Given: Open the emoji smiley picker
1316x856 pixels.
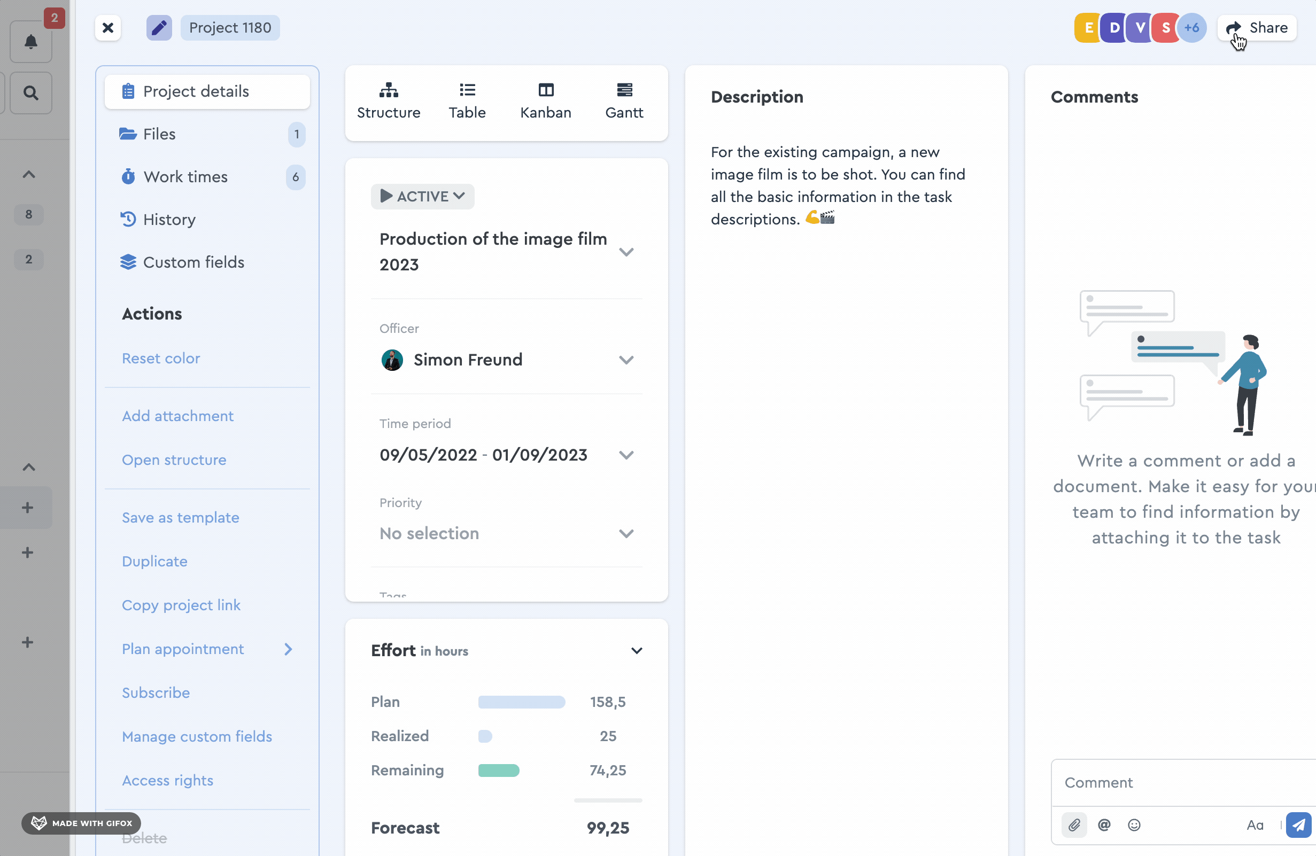Looking at the screenshot, I should [1134, 825].
